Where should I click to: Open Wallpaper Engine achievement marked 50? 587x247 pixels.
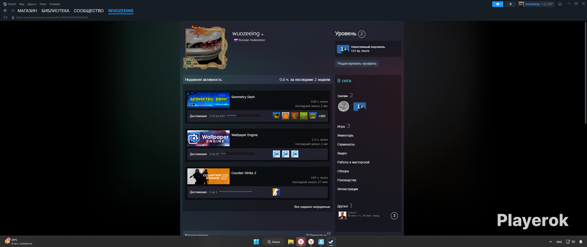tap(276, 154)
